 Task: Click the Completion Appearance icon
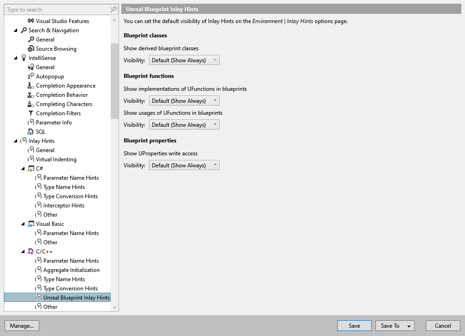click(x=31, y=85)
